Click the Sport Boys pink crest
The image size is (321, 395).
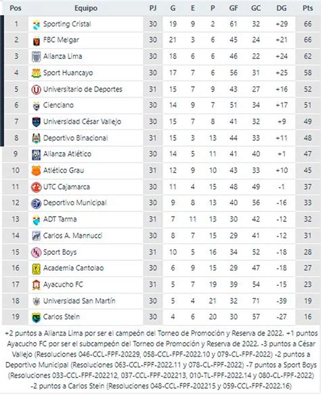37,253
